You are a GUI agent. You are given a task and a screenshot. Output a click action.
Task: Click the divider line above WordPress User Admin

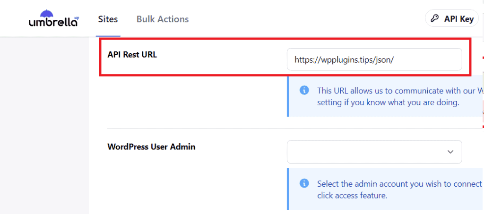click(295, 128)
